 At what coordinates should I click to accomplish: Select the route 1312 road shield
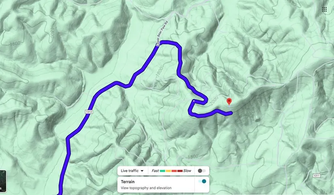[x=89, y=112]
